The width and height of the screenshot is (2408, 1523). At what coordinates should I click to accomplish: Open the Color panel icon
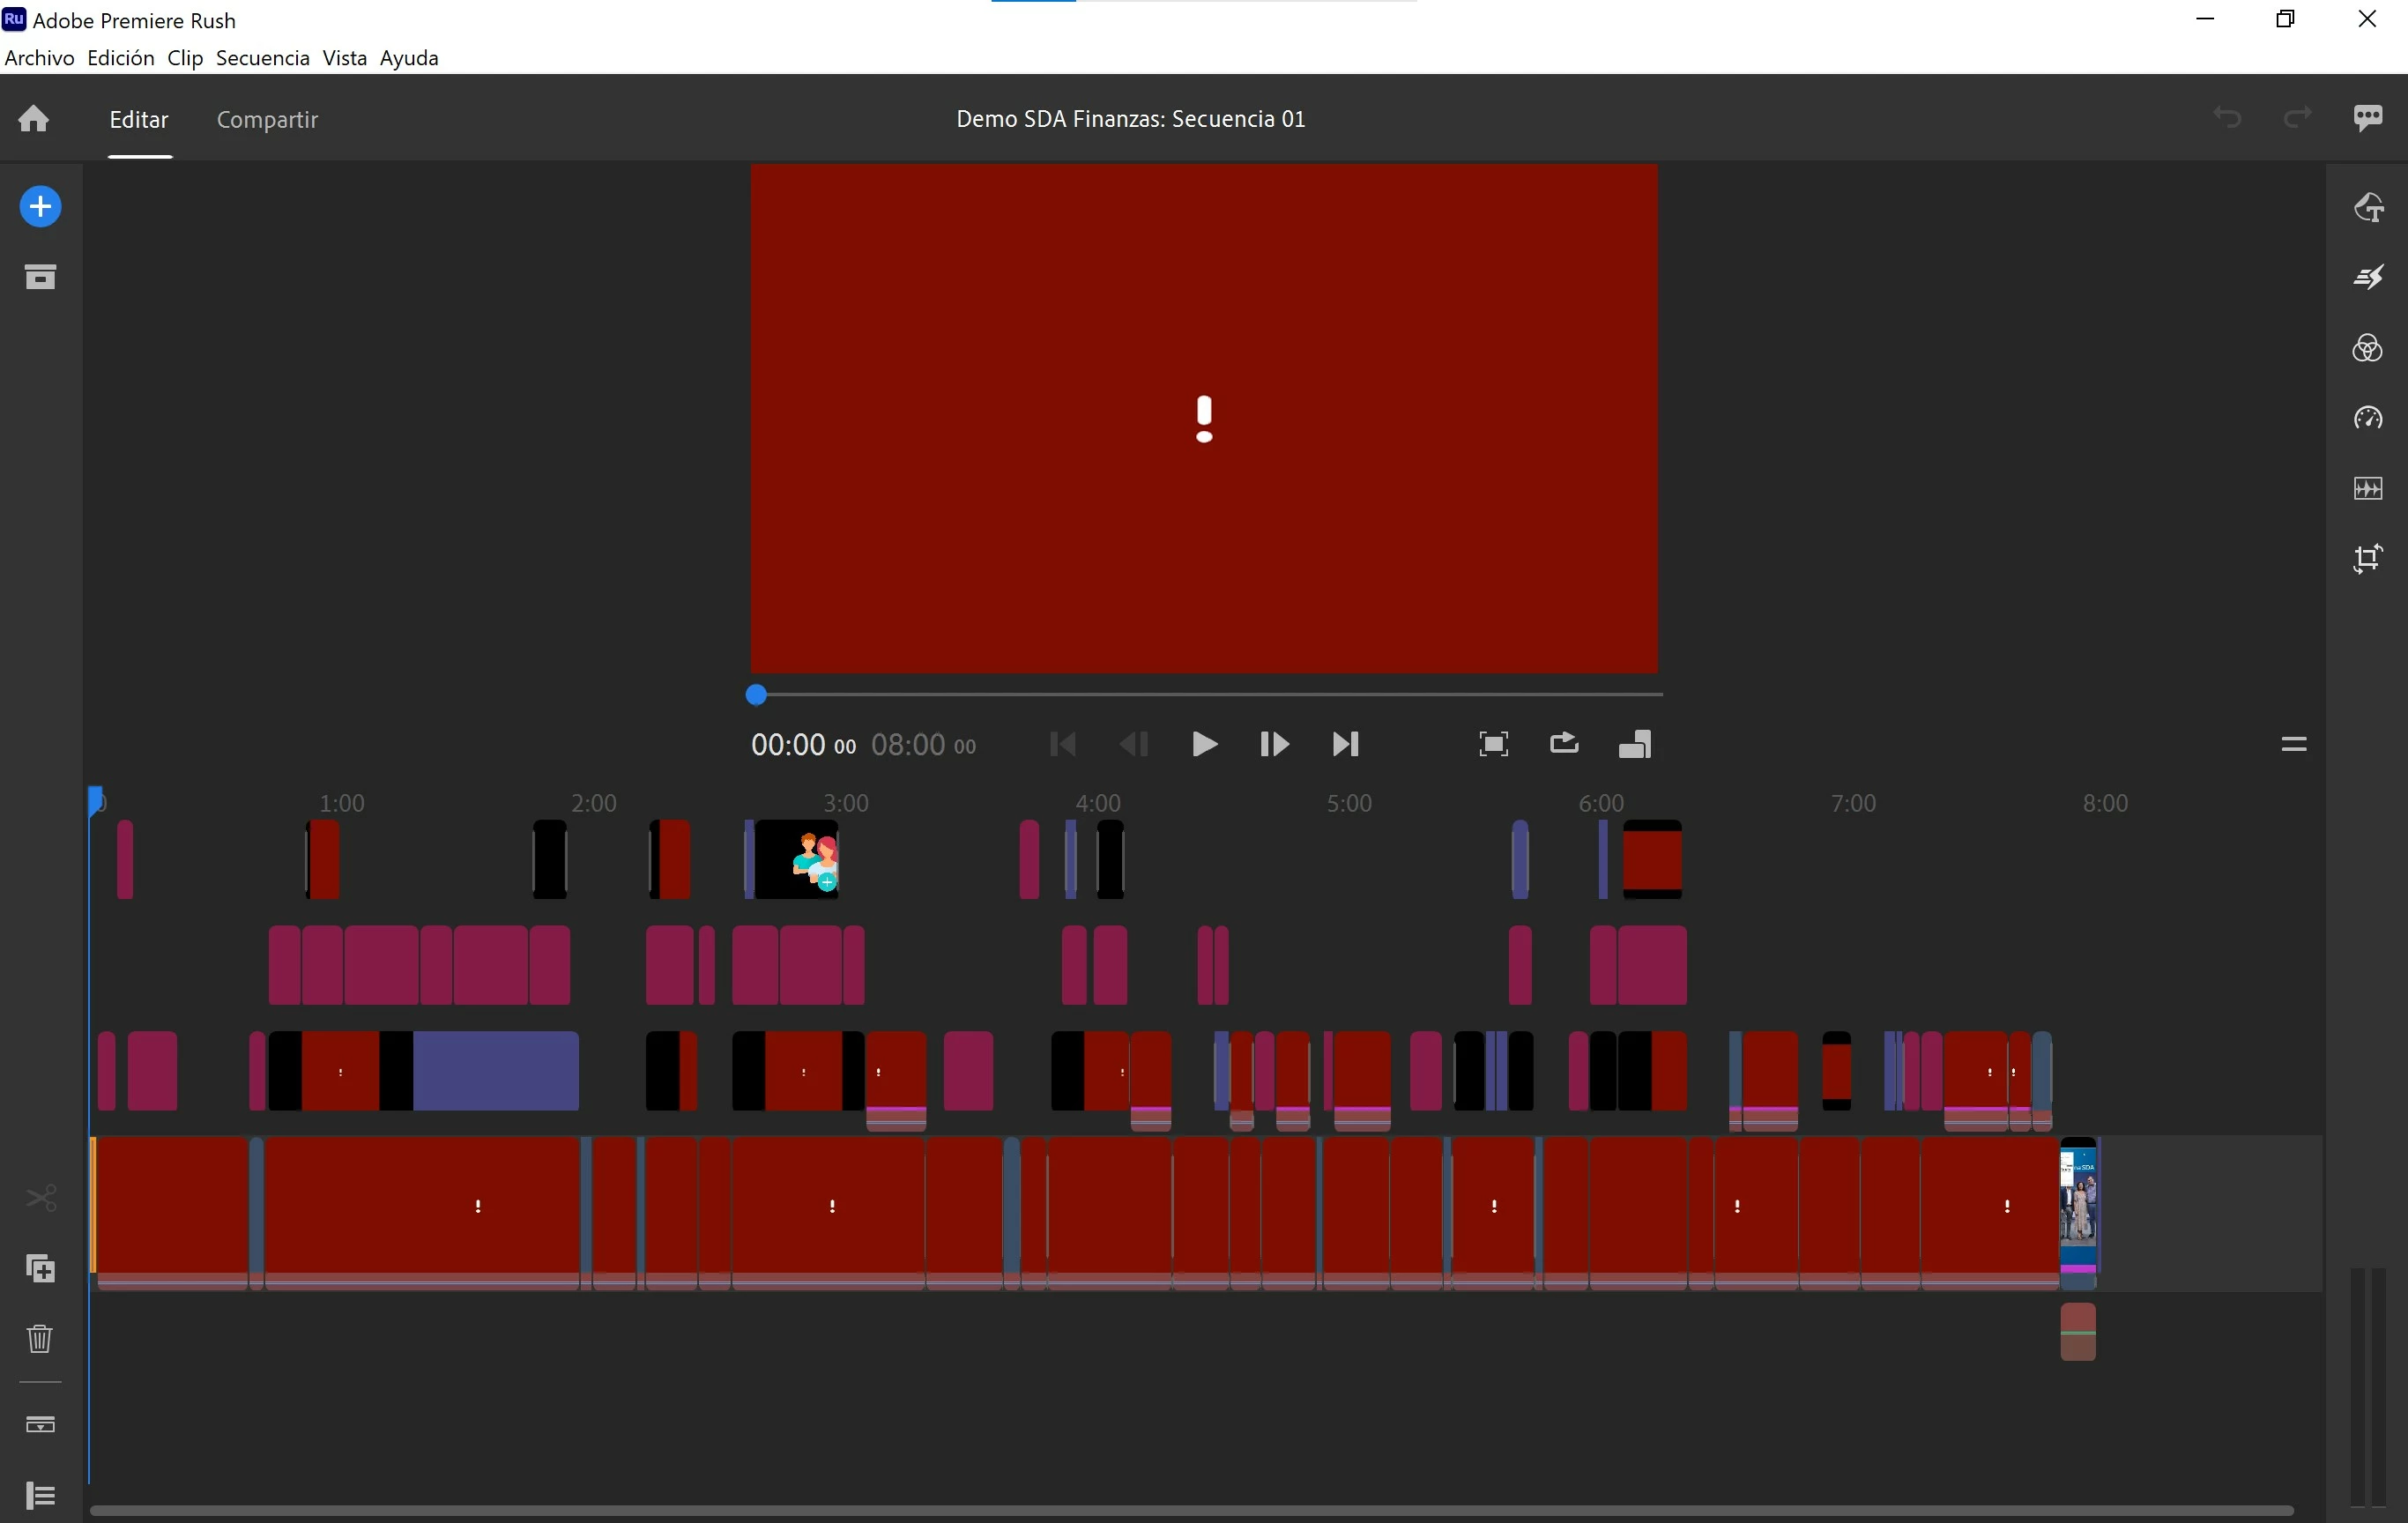2367,348
